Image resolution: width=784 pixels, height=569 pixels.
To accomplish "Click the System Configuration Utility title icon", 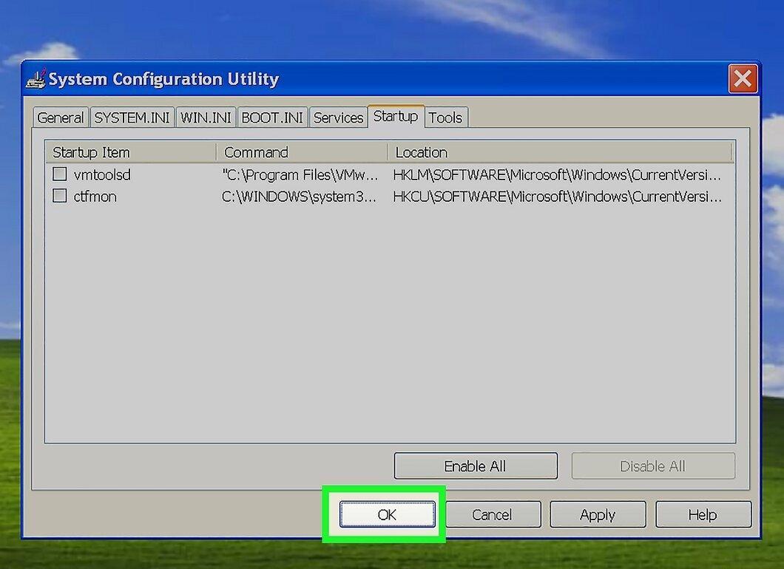I will [36, 78].
